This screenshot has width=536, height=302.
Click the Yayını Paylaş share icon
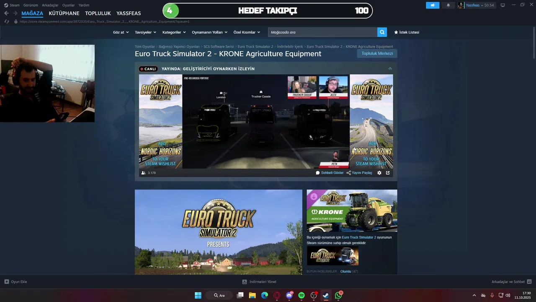click(349, 173)
